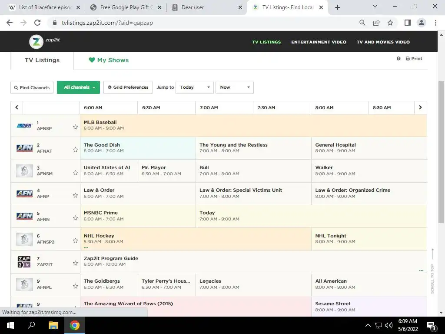Go to earlier times with left arrow
Image resolution: width=445 pixels, height=334 pixels.
click(x=17, y=107)
